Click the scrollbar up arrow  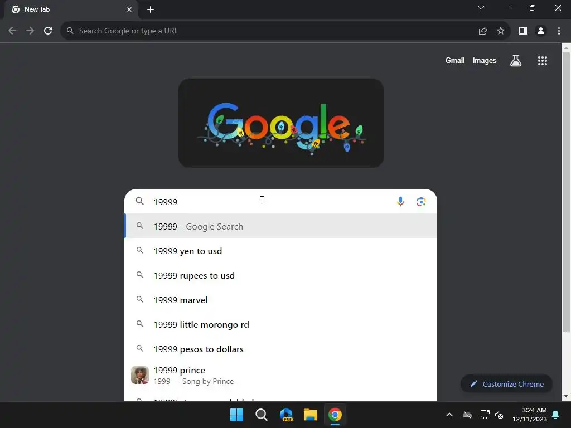point(566,48)
